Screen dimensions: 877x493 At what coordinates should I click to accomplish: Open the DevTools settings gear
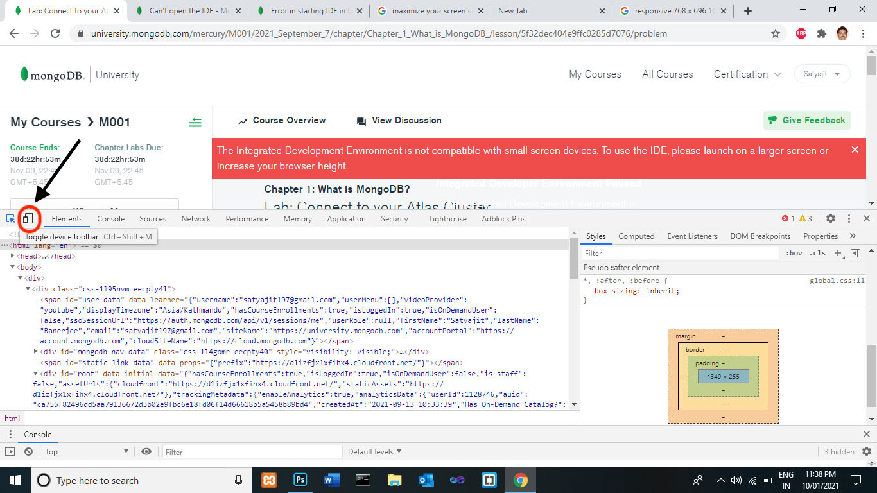click(x=831, y=218)
